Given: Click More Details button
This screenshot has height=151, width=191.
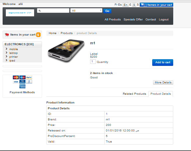Looking at the screenshot, I should [x=163, y=82].
